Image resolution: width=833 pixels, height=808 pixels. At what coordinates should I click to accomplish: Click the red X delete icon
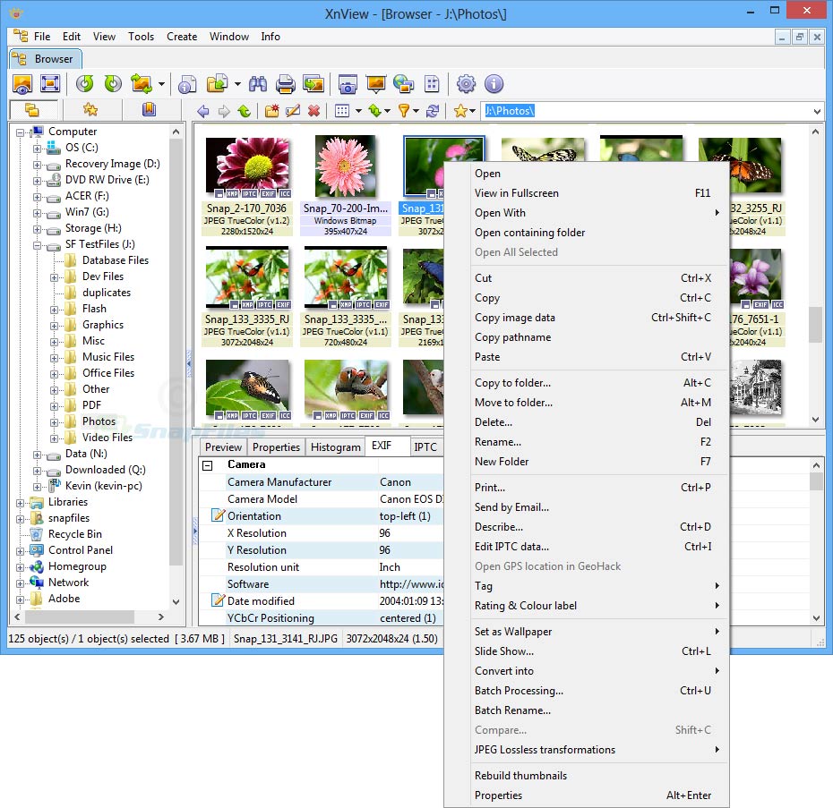click(313, 111)
